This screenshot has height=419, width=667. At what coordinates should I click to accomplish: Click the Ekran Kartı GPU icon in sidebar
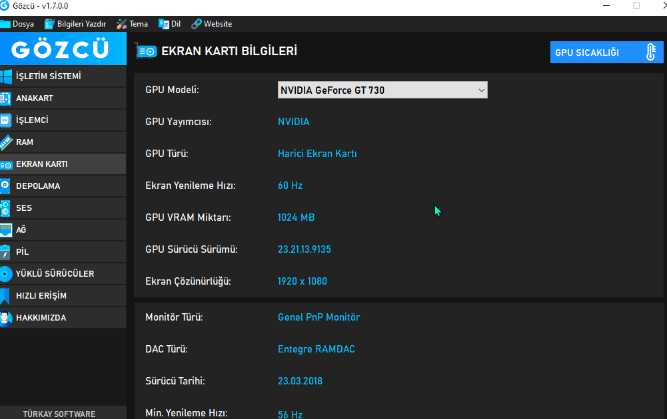pyautogui.click(x=6, y=165)
